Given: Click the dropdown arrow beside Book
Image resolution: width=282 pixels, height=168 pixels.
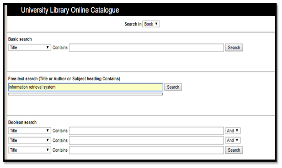Looking at the screenshot, I should pos(156,24).
